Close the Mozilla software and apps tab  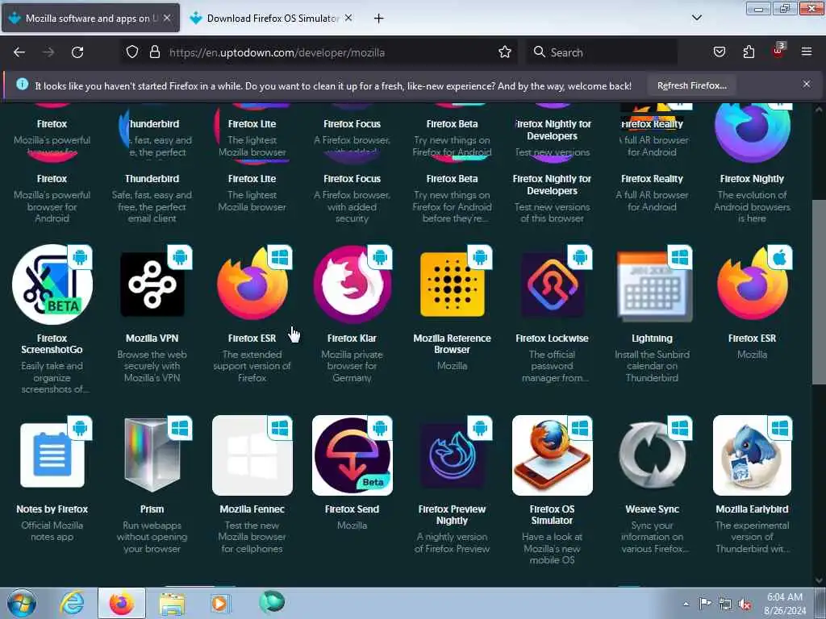pyautogui.click(x=166, y=18)
